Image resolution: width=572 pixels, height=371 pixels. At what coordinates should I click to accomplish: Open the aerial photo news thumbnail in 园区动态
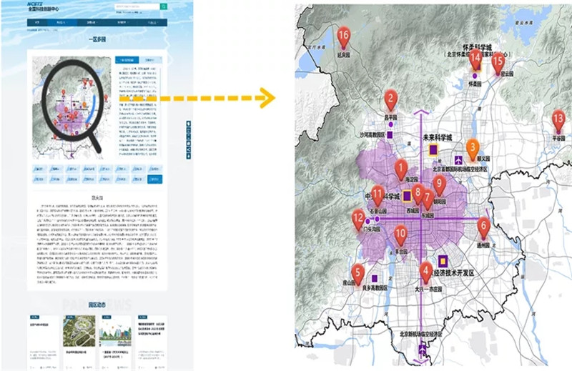pos(79,331)
